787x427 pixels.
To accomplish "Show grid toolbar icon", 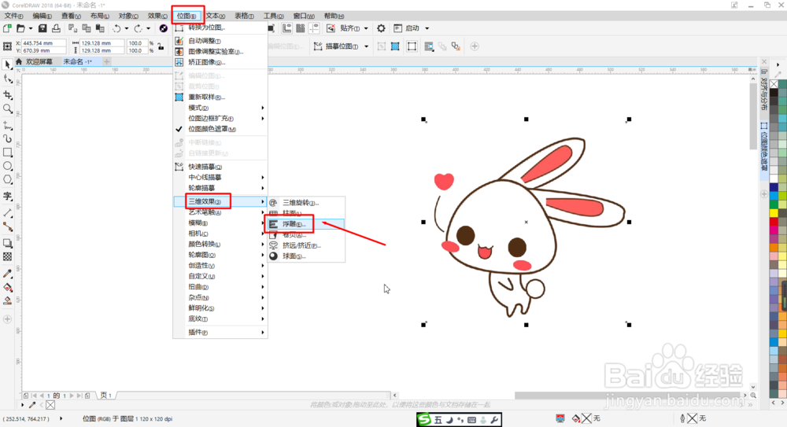I will [300, 28].
